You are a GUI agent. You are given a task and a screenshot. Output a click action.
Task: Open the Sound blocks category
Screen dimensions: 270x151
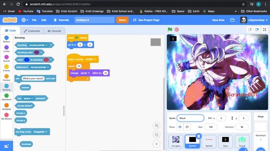7,58
